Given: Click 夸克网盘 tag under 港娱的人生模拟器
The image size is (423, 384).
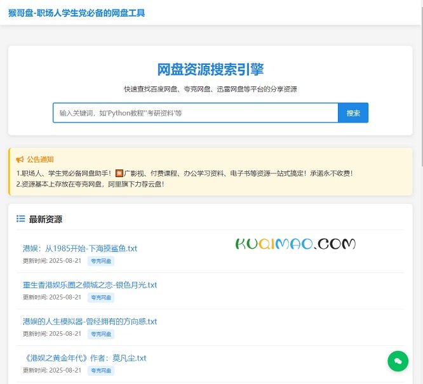Looking at the screenshot, I should click(x=101, y=334).
